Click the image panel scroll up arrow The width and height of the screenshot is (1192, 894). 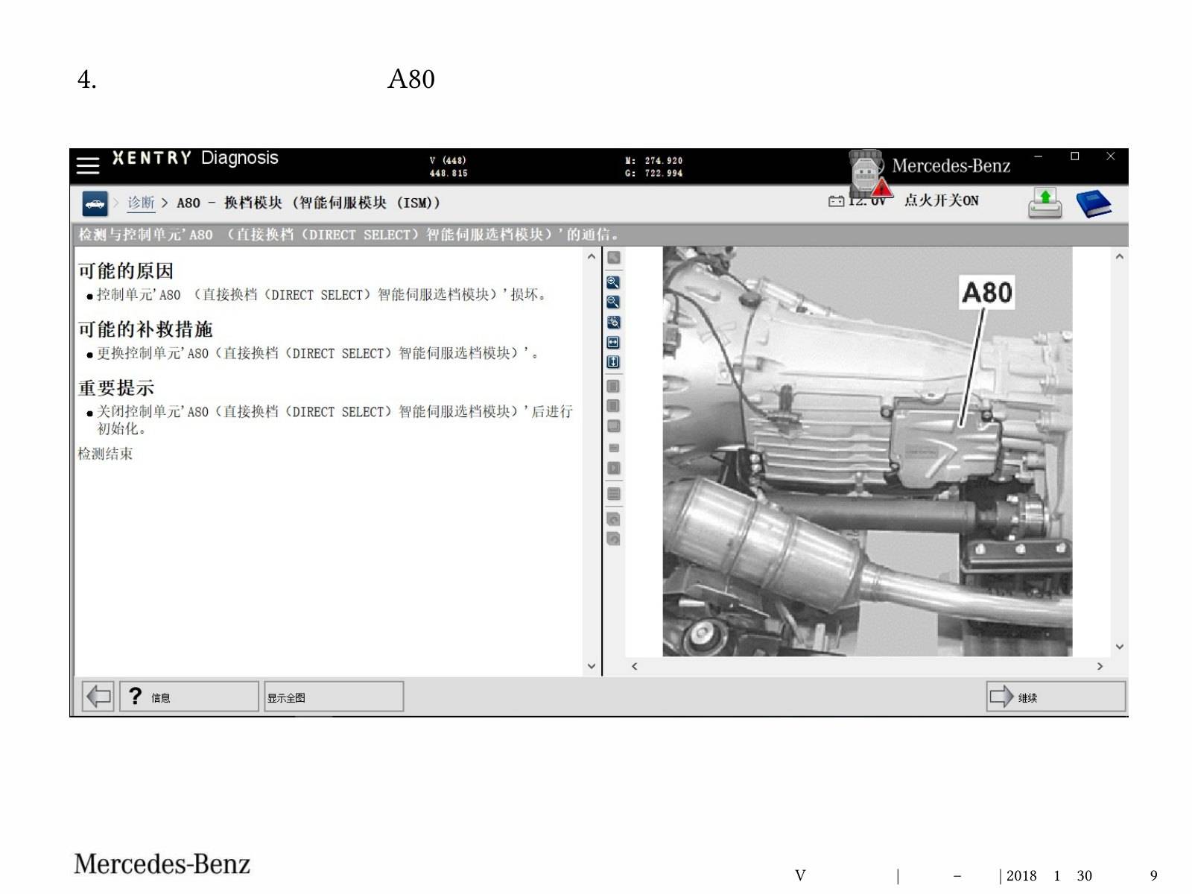1119,256
